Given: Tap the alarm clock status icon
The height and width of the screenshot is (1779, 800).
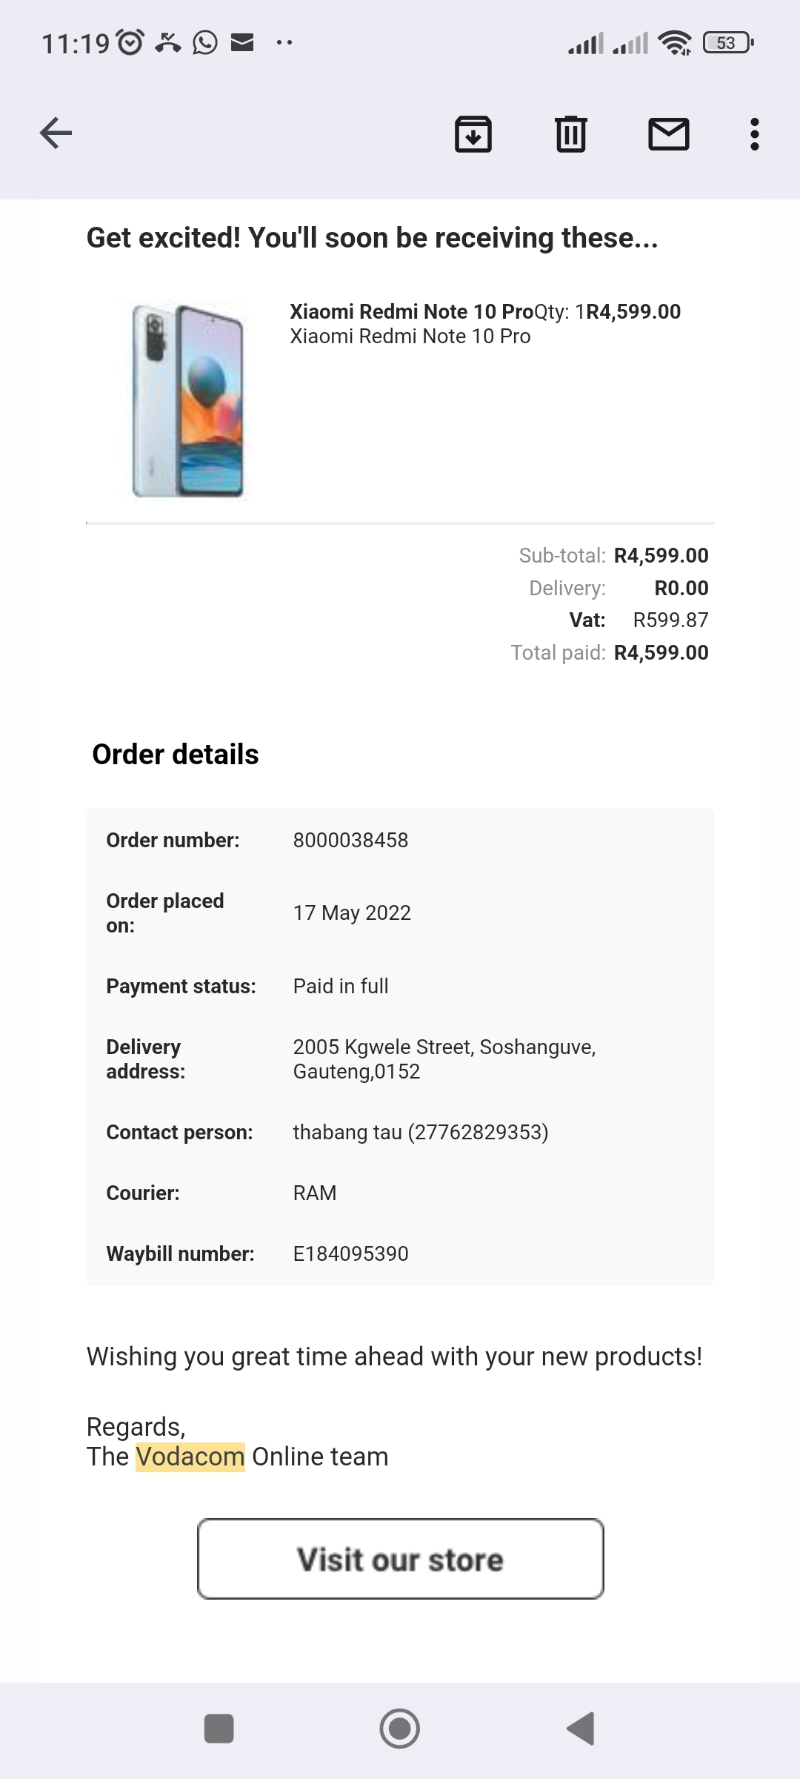Looking at the screenshot, I should coord(130,42).
